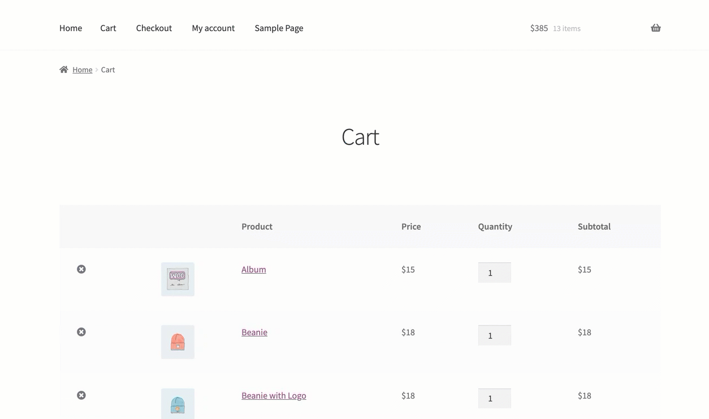Open the Beanie product link
Viewport: 709px width, 419px height.
point(254,332)
